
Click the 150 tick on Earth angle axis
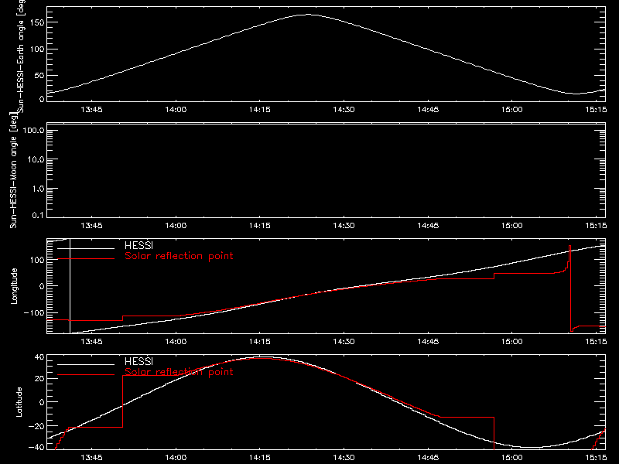37,22
